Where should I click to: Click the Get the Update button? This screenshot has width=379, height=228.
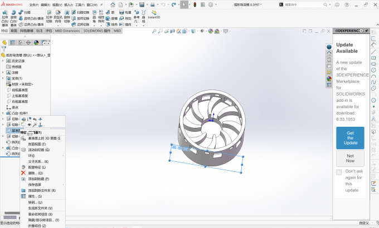coord(350,138)
